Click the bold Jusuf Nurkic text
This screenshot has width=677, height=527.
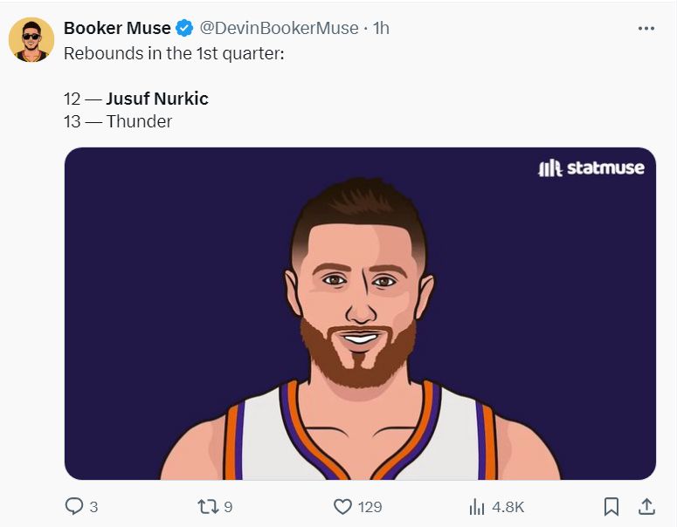point(157,99)
